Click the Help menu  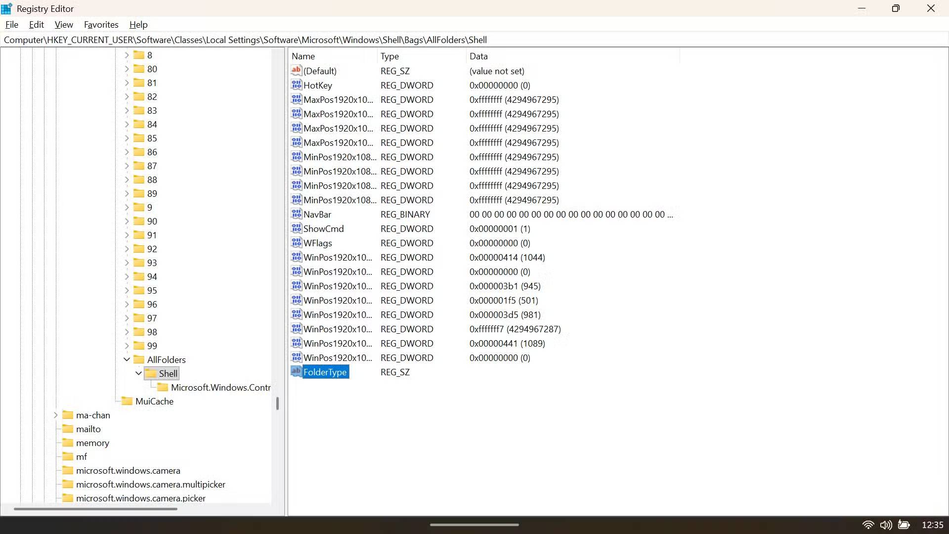[138, 24]
